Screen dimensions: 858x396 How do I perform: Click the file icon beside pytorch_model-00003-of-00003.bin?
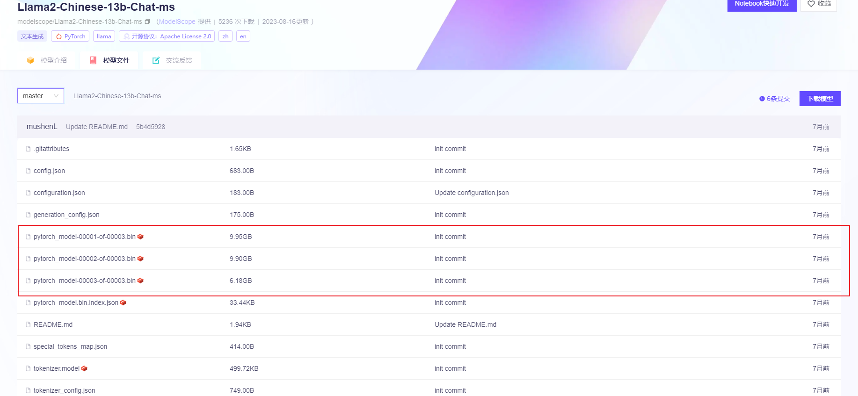(28, 281)
